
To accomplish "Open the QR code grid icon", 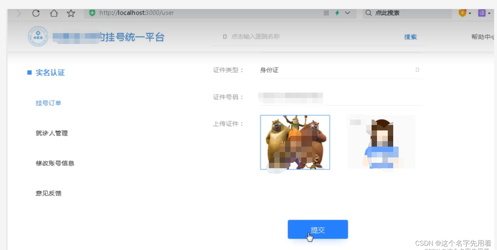I will (326, 13).
